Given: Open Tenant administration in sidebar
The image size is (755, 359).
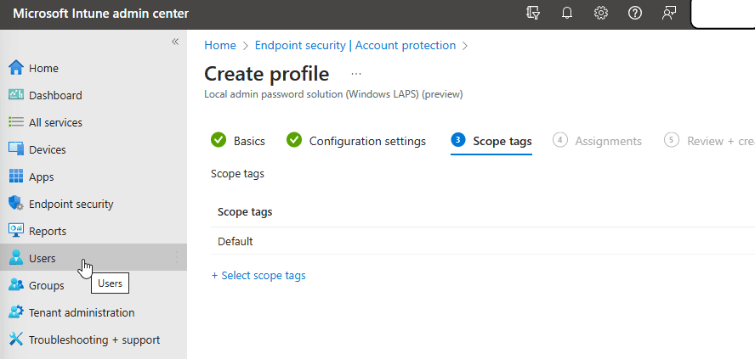Looking at the screenshot, I should pyautogui.click(x=81, y=312).
